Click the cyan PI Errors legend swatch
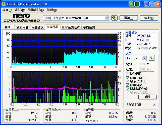This screenshot has width=162, height=125. coord(7,109)
